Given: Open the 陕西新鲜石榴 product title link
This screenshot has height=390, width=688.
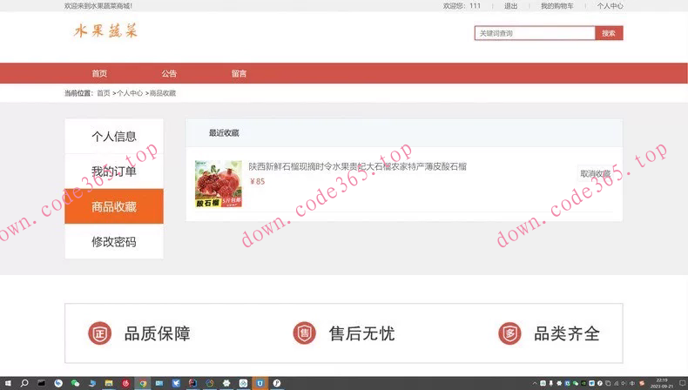Looking at the screenshot, I should (x=358, y=166).
